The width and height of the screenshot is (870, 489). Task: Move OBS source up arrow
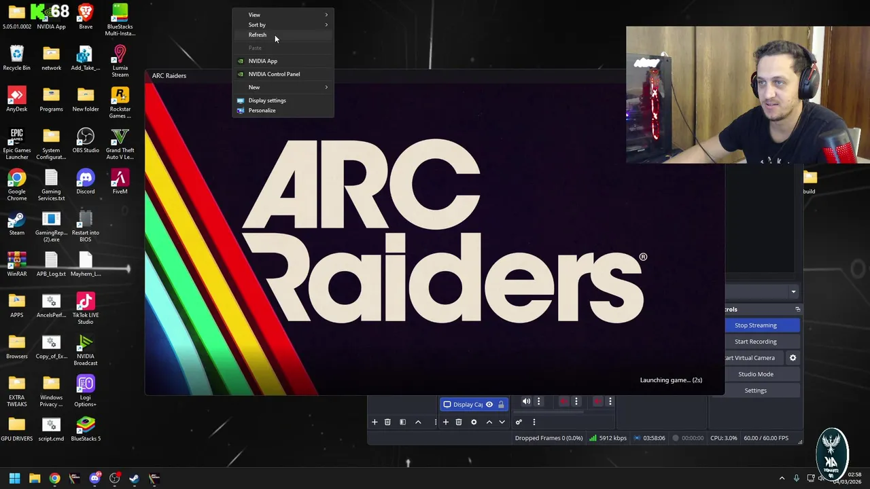[x=489, y=422]
